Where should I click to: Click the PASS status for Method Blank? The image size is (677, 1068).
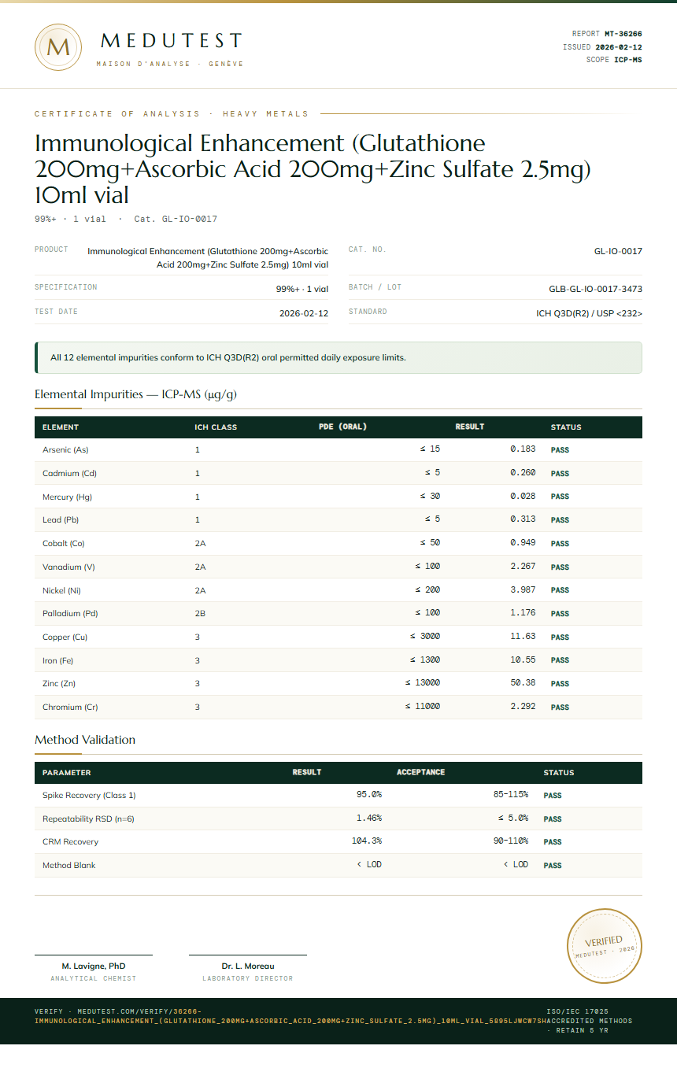click(x=553, y=866)
